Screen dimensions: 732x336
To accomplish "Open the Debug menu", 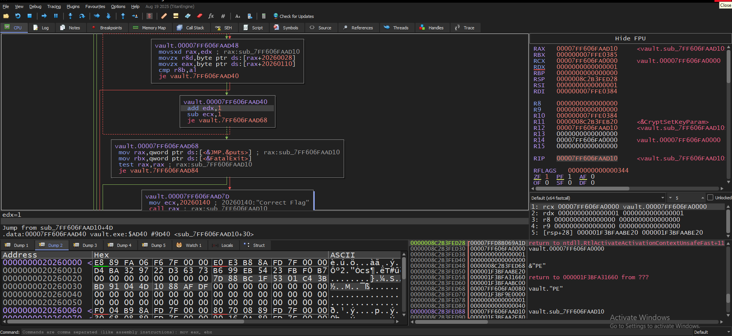I will coord(35,6).
